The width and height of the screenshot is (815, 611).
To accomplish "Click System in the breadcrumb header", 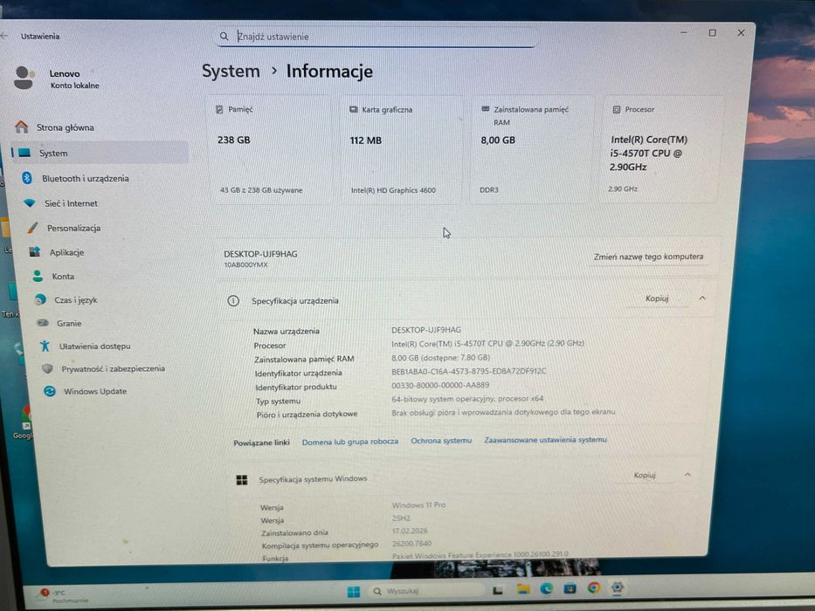I will (231, 72).
